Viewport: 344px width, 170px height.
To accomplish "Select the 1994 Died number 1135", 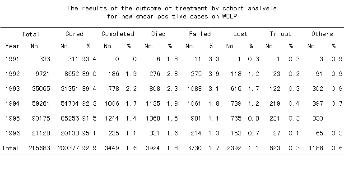I will click(x=153, y=103).
